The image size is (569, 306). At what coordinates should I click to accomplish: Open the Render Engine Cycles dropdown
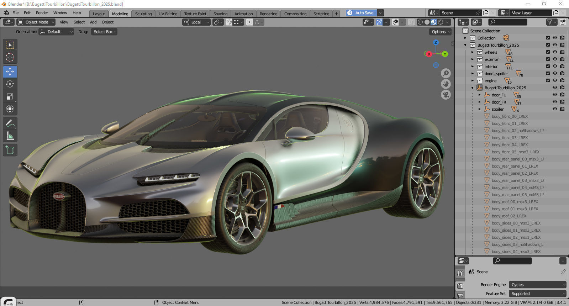(x=537, y=285)
